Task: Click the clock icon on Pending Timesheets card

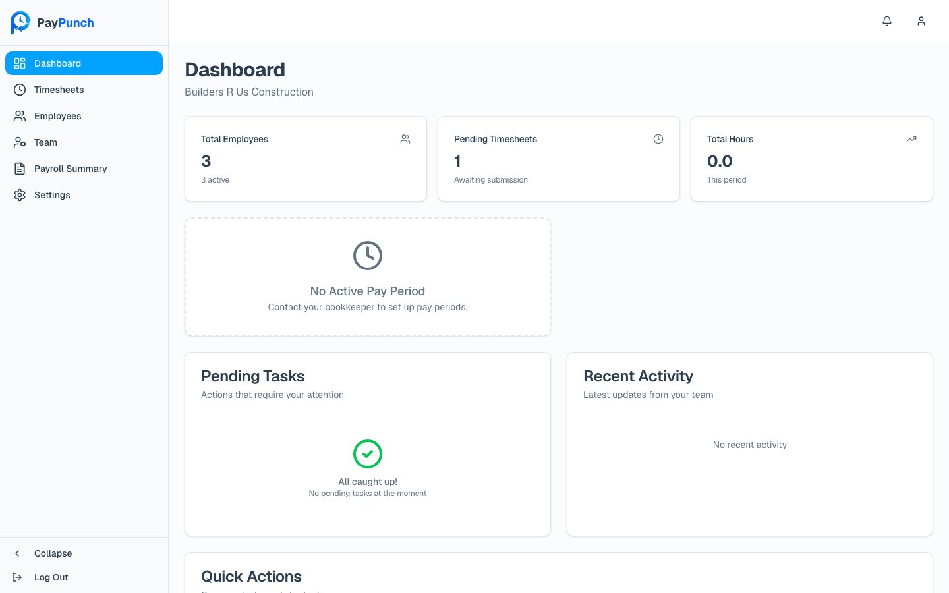Action: 658,139
